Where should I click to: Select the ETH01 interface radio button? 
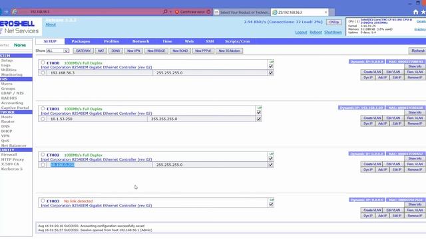[43, 108]
